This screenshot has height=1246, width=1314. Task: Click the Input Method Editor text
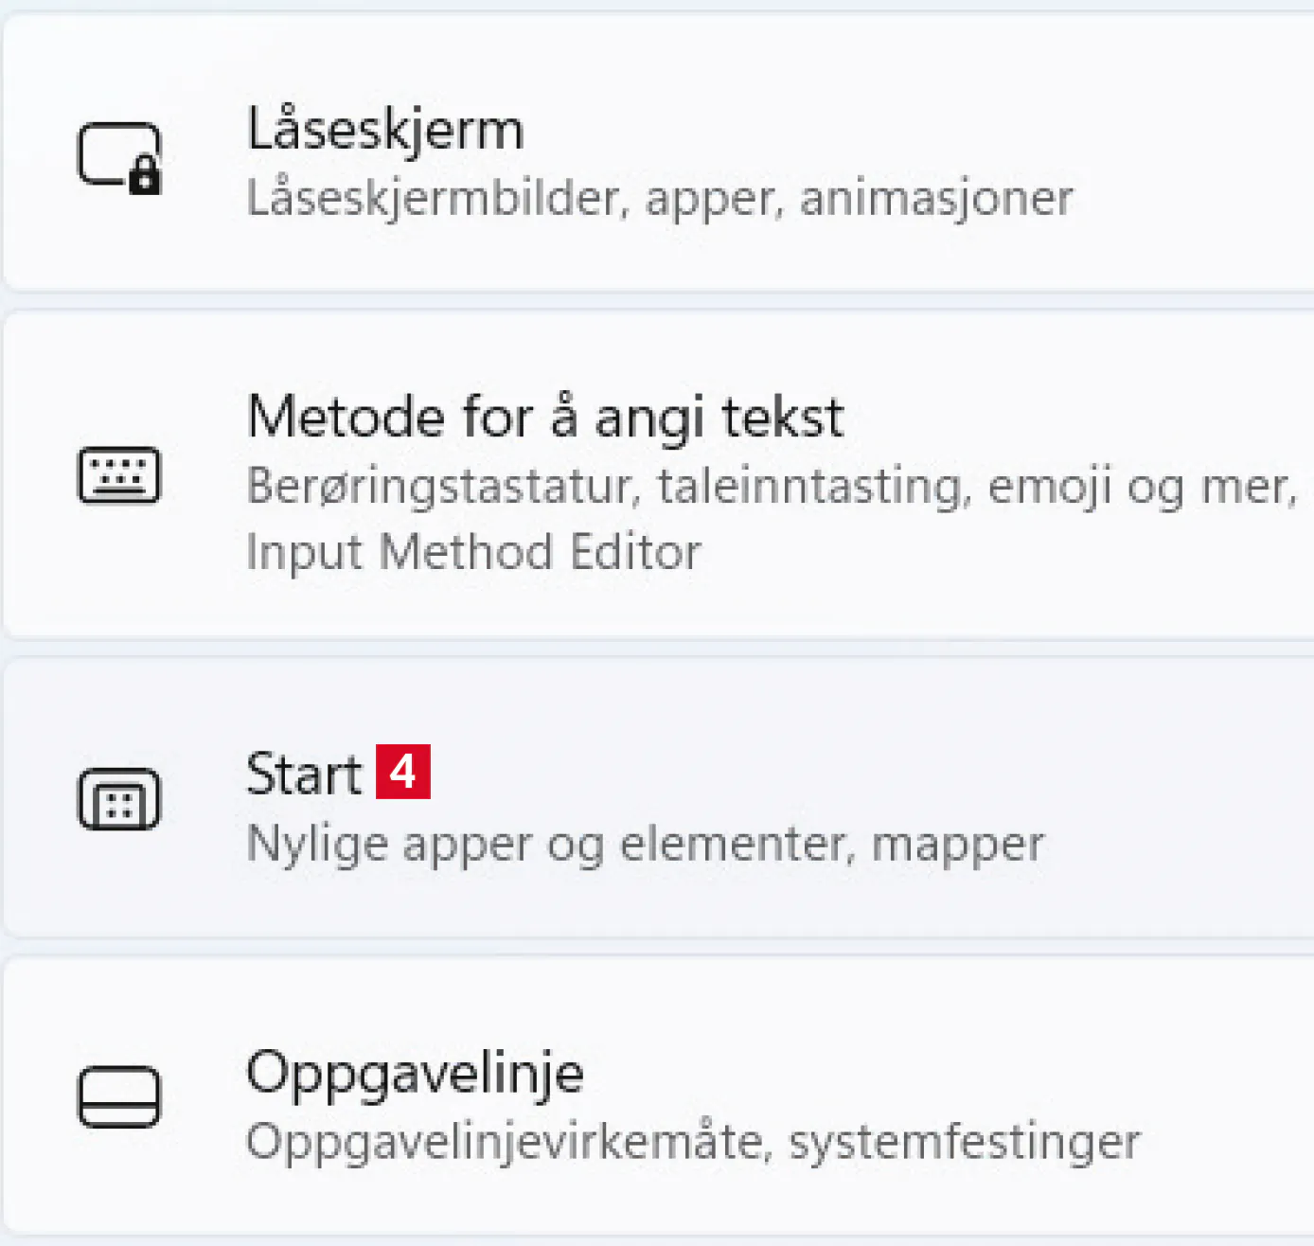tap(473, 552)
